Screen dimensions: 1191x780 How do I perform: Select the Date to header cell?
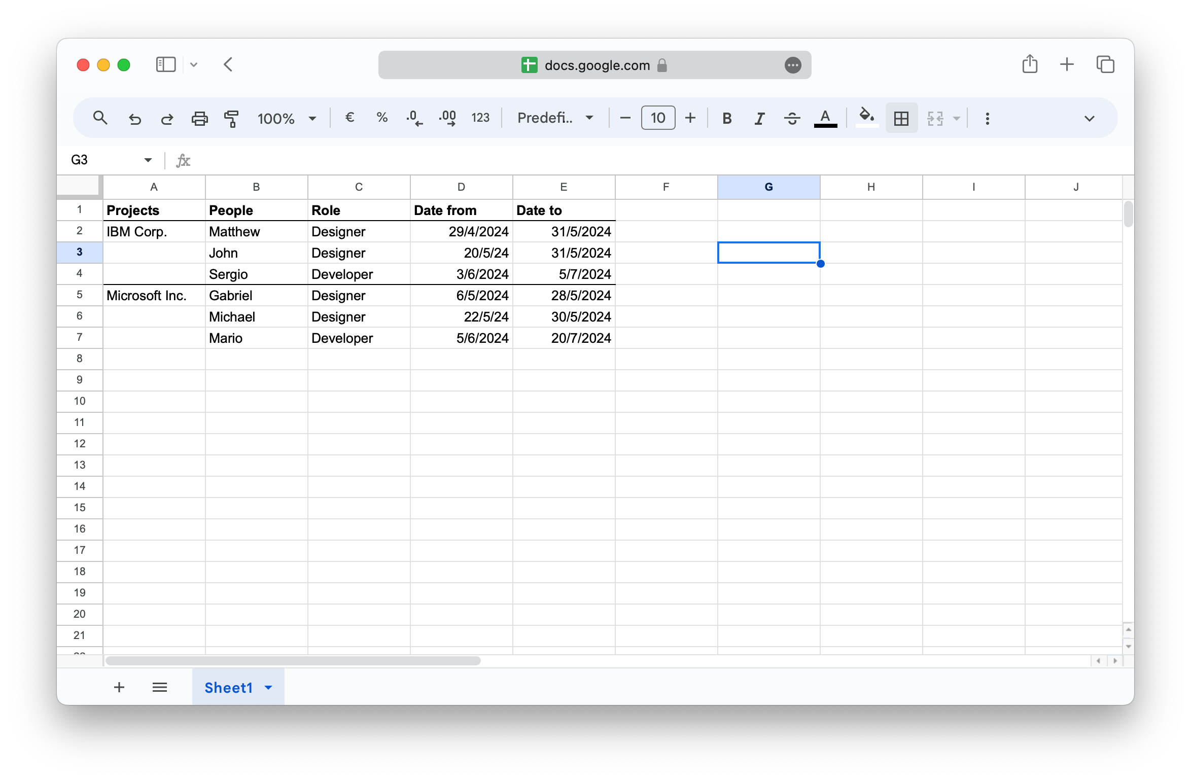pos(564,210)
